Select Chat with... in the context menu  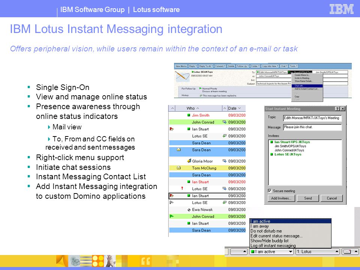tap(307, 86)
